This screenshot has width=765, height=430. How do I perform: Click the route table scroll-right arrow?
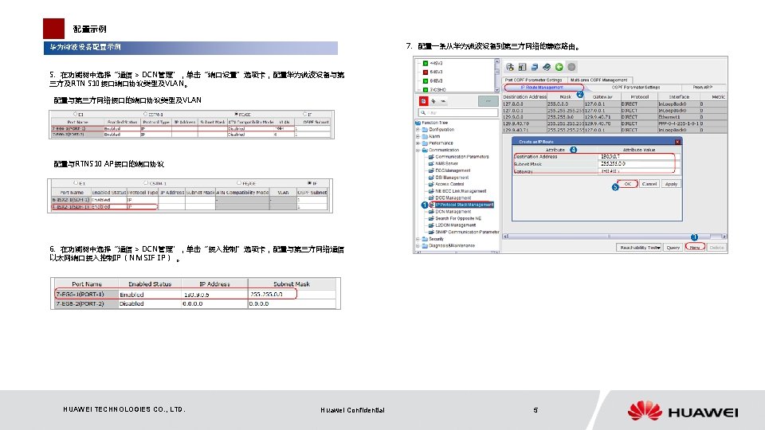coord(724,236)
